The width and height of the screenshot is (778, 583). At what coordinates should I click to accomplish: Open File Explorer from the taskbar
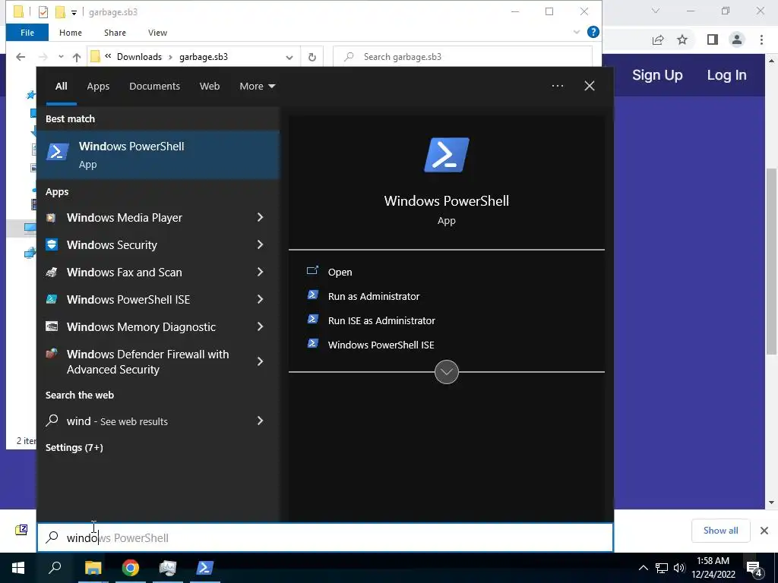click(93, 568)
